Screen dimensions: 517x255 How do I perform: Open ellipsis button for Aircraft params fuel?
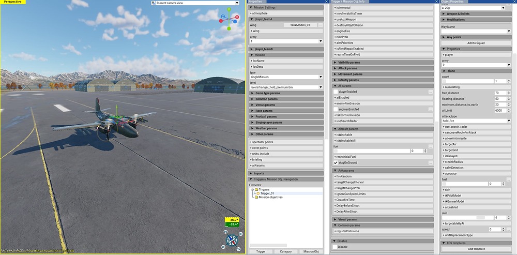coord(430,146)
